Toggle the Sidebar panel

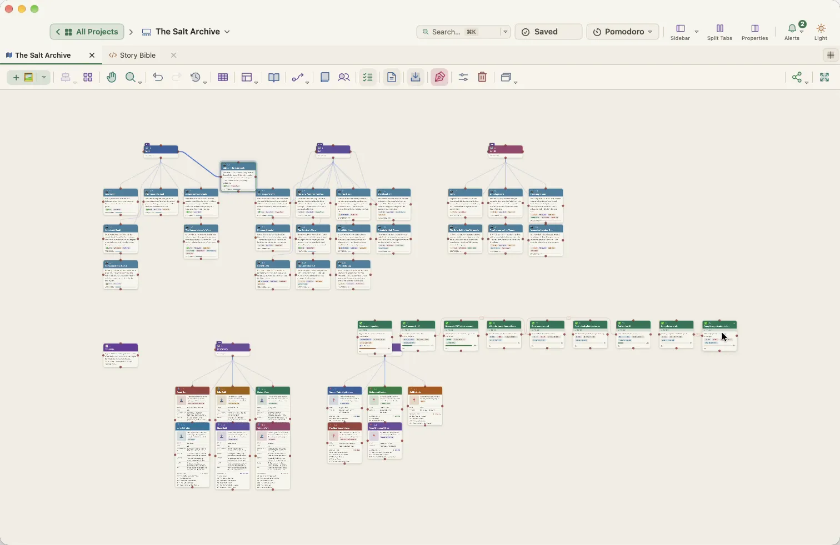point(681,32)
